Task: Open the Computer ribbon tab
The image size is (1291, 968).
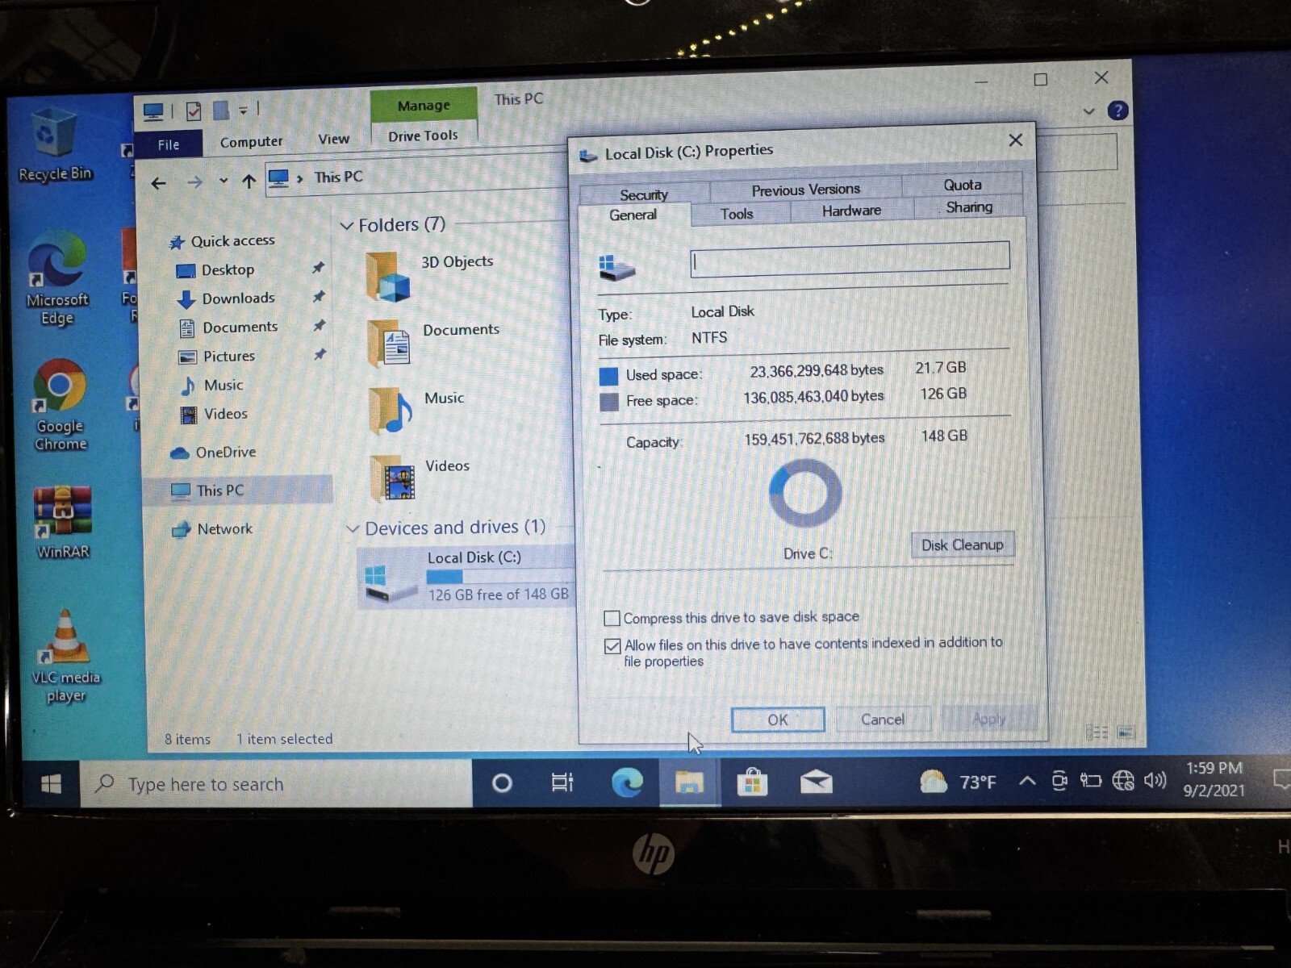Action: [251, 142]
